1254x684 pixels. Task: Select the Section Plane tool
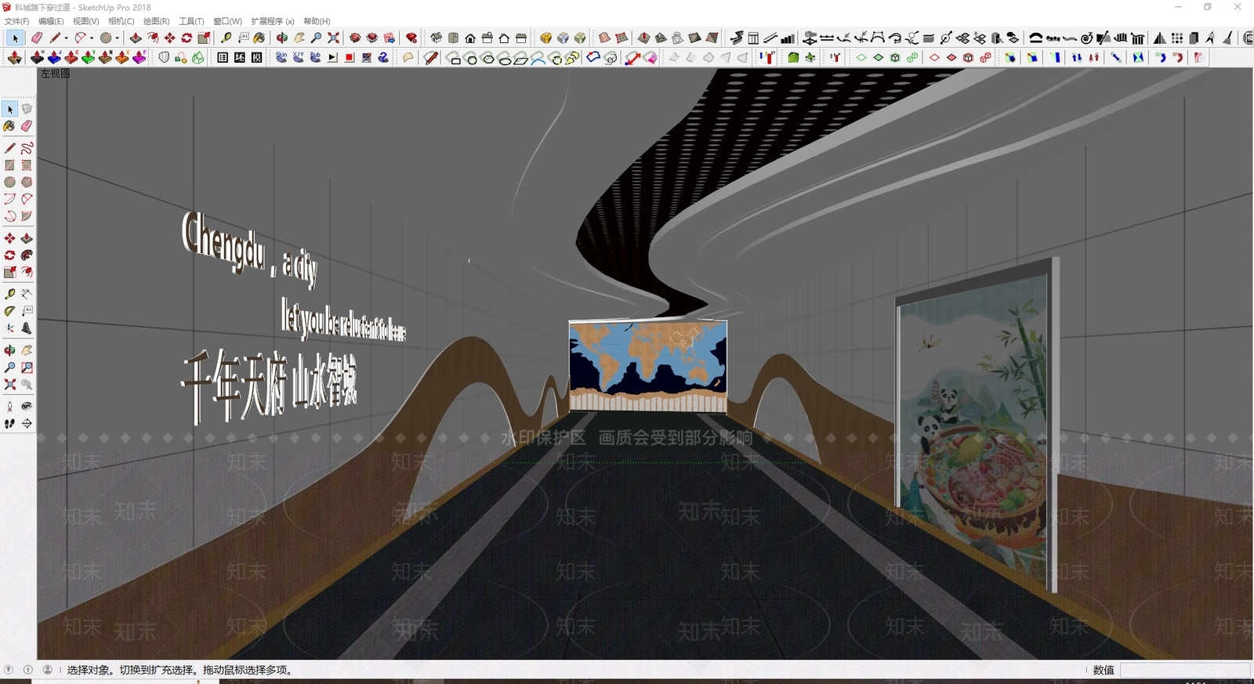(x=27, y=423)
